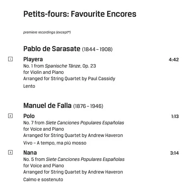Click Vivo – A tempo, ma più mosso
Screen dimensions: 189x189
click(x=55, y=143)
